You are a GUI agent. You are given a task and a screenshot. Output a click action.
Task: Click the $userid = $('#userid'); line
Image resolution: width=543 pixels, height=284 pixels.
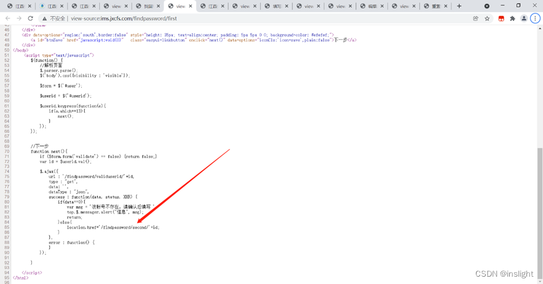65,96
